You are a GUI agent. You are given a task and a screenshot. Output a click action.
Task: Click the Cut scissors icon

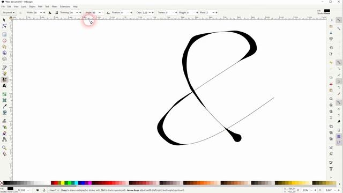coord(331,84)
